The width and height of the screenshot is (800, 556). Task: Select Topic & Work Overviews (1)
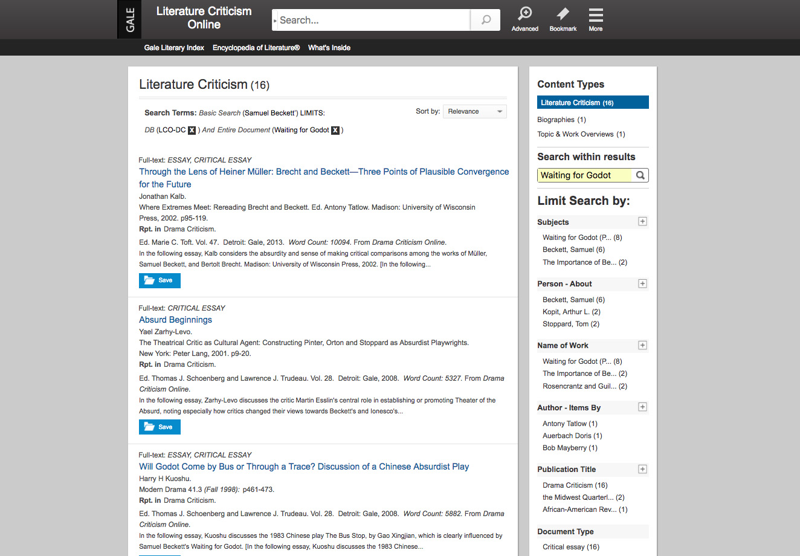tap(581, 134)
